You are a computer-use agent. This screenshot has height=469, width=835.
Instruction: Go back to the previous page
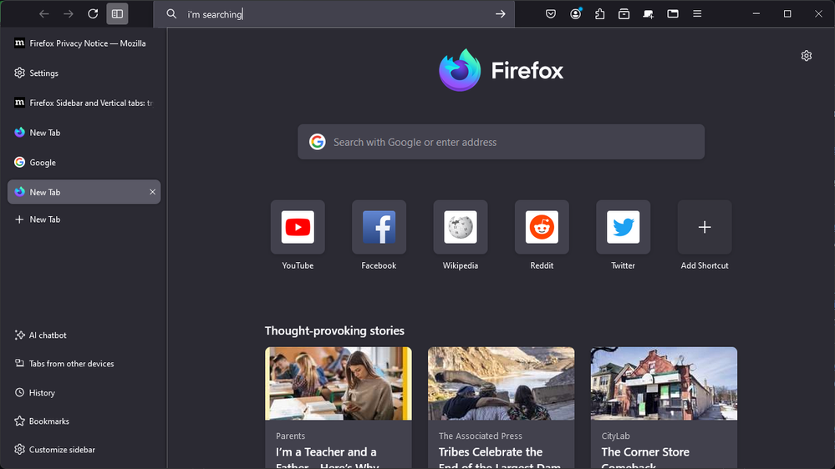pyautogui.click(x=43, y=14)
